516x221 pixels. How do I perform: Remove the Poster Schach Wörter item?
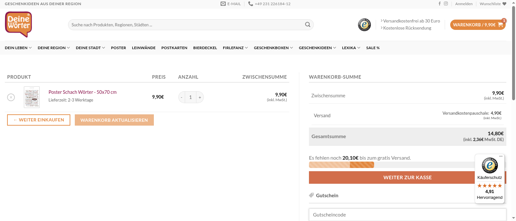point(11,97)
